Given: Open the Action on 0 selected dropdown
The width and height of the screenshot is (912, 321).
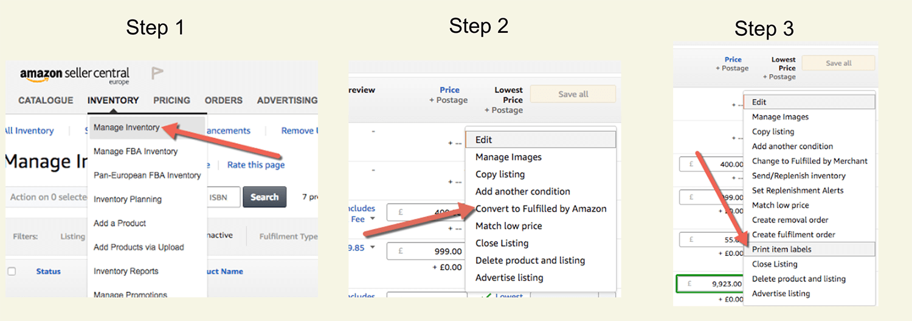Looking at the screenshot, I should pyautogui.click(x=47, y=197).
